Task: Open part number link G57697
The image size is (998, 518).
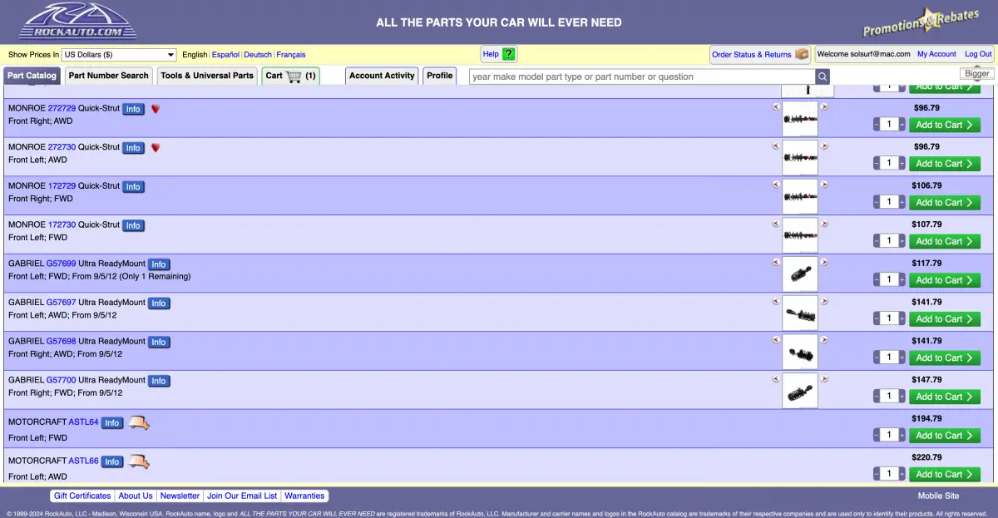Action: [x=61, y=303]
